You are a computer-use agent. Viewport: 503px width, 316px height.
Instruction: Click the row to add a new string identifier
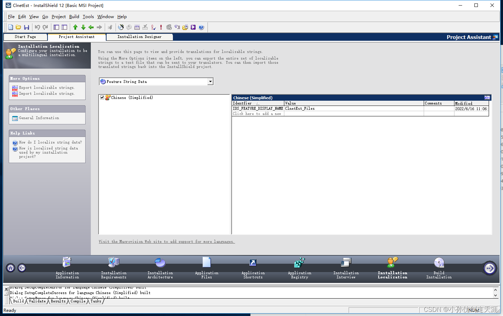pyautogui.click(x=257, y=114)
